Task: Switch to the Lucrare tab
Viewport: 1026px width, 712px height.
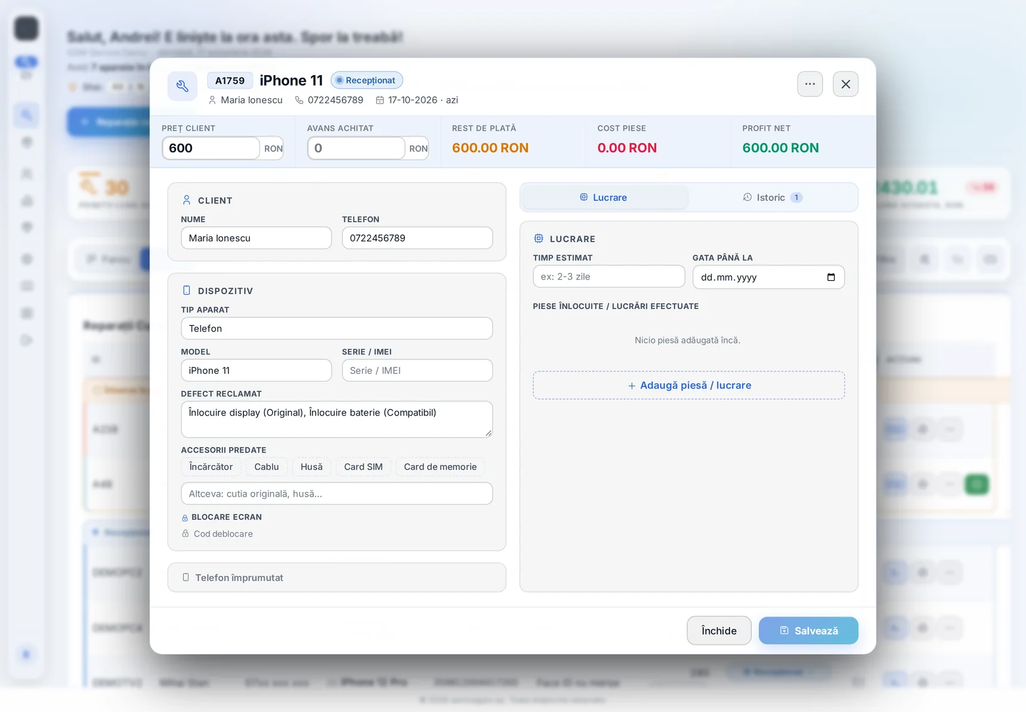Action: coord(604,197)
